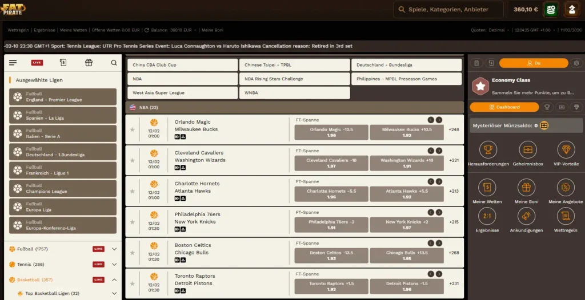Viewport: 585px width, 300px height.
Task: Previous market arrow for Boston Celtics game
Action: point(431,243)
